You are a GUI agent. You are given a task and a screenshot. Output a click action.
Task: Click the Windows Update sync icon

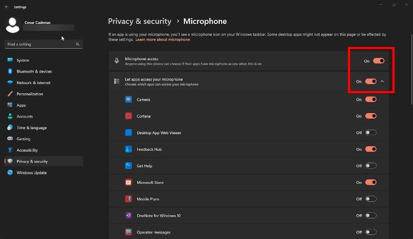(10, 172)
